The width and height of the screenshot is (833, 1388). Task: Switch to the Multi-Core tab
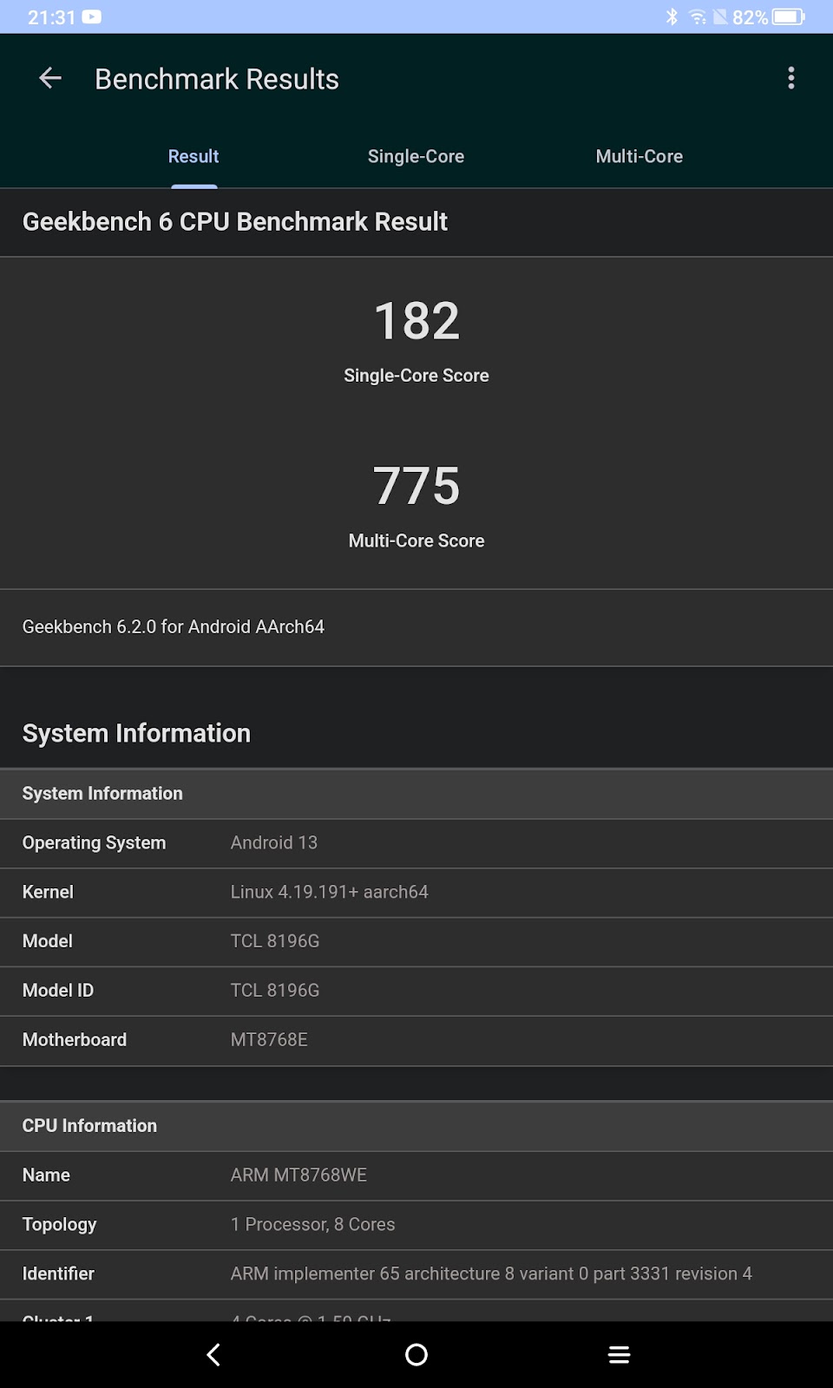pyautogui.click(x=640, y=156)
